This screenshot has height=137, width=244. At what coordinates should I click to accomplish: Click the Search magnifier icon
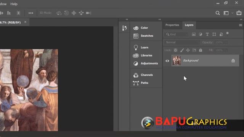coord(218,13)
